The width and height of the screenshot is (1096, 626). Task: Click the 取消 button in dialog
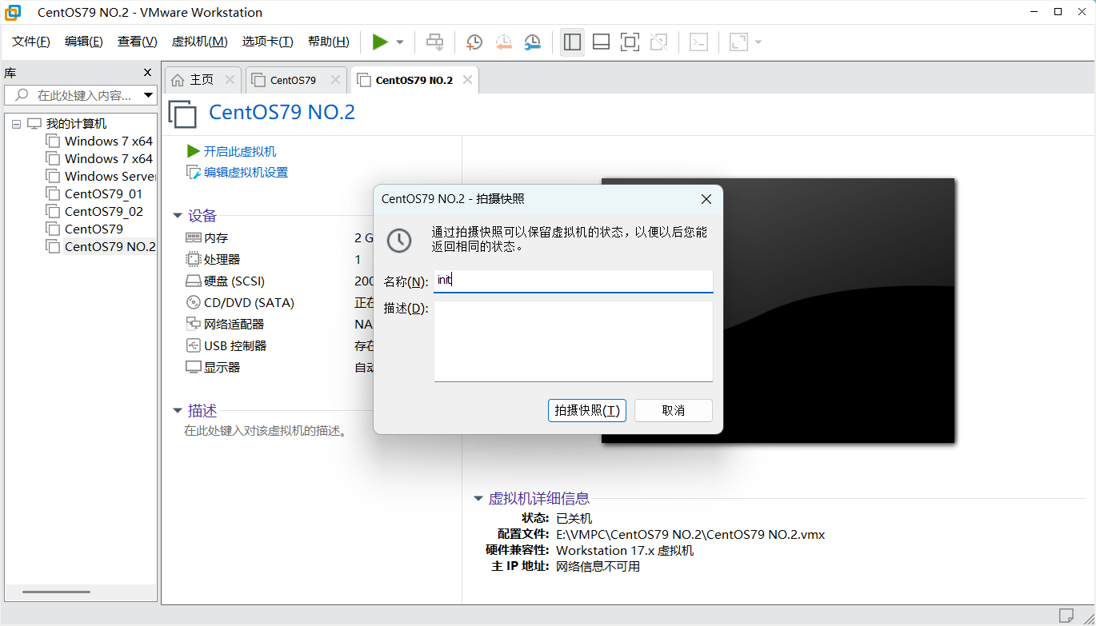click(x=674, y=410)
